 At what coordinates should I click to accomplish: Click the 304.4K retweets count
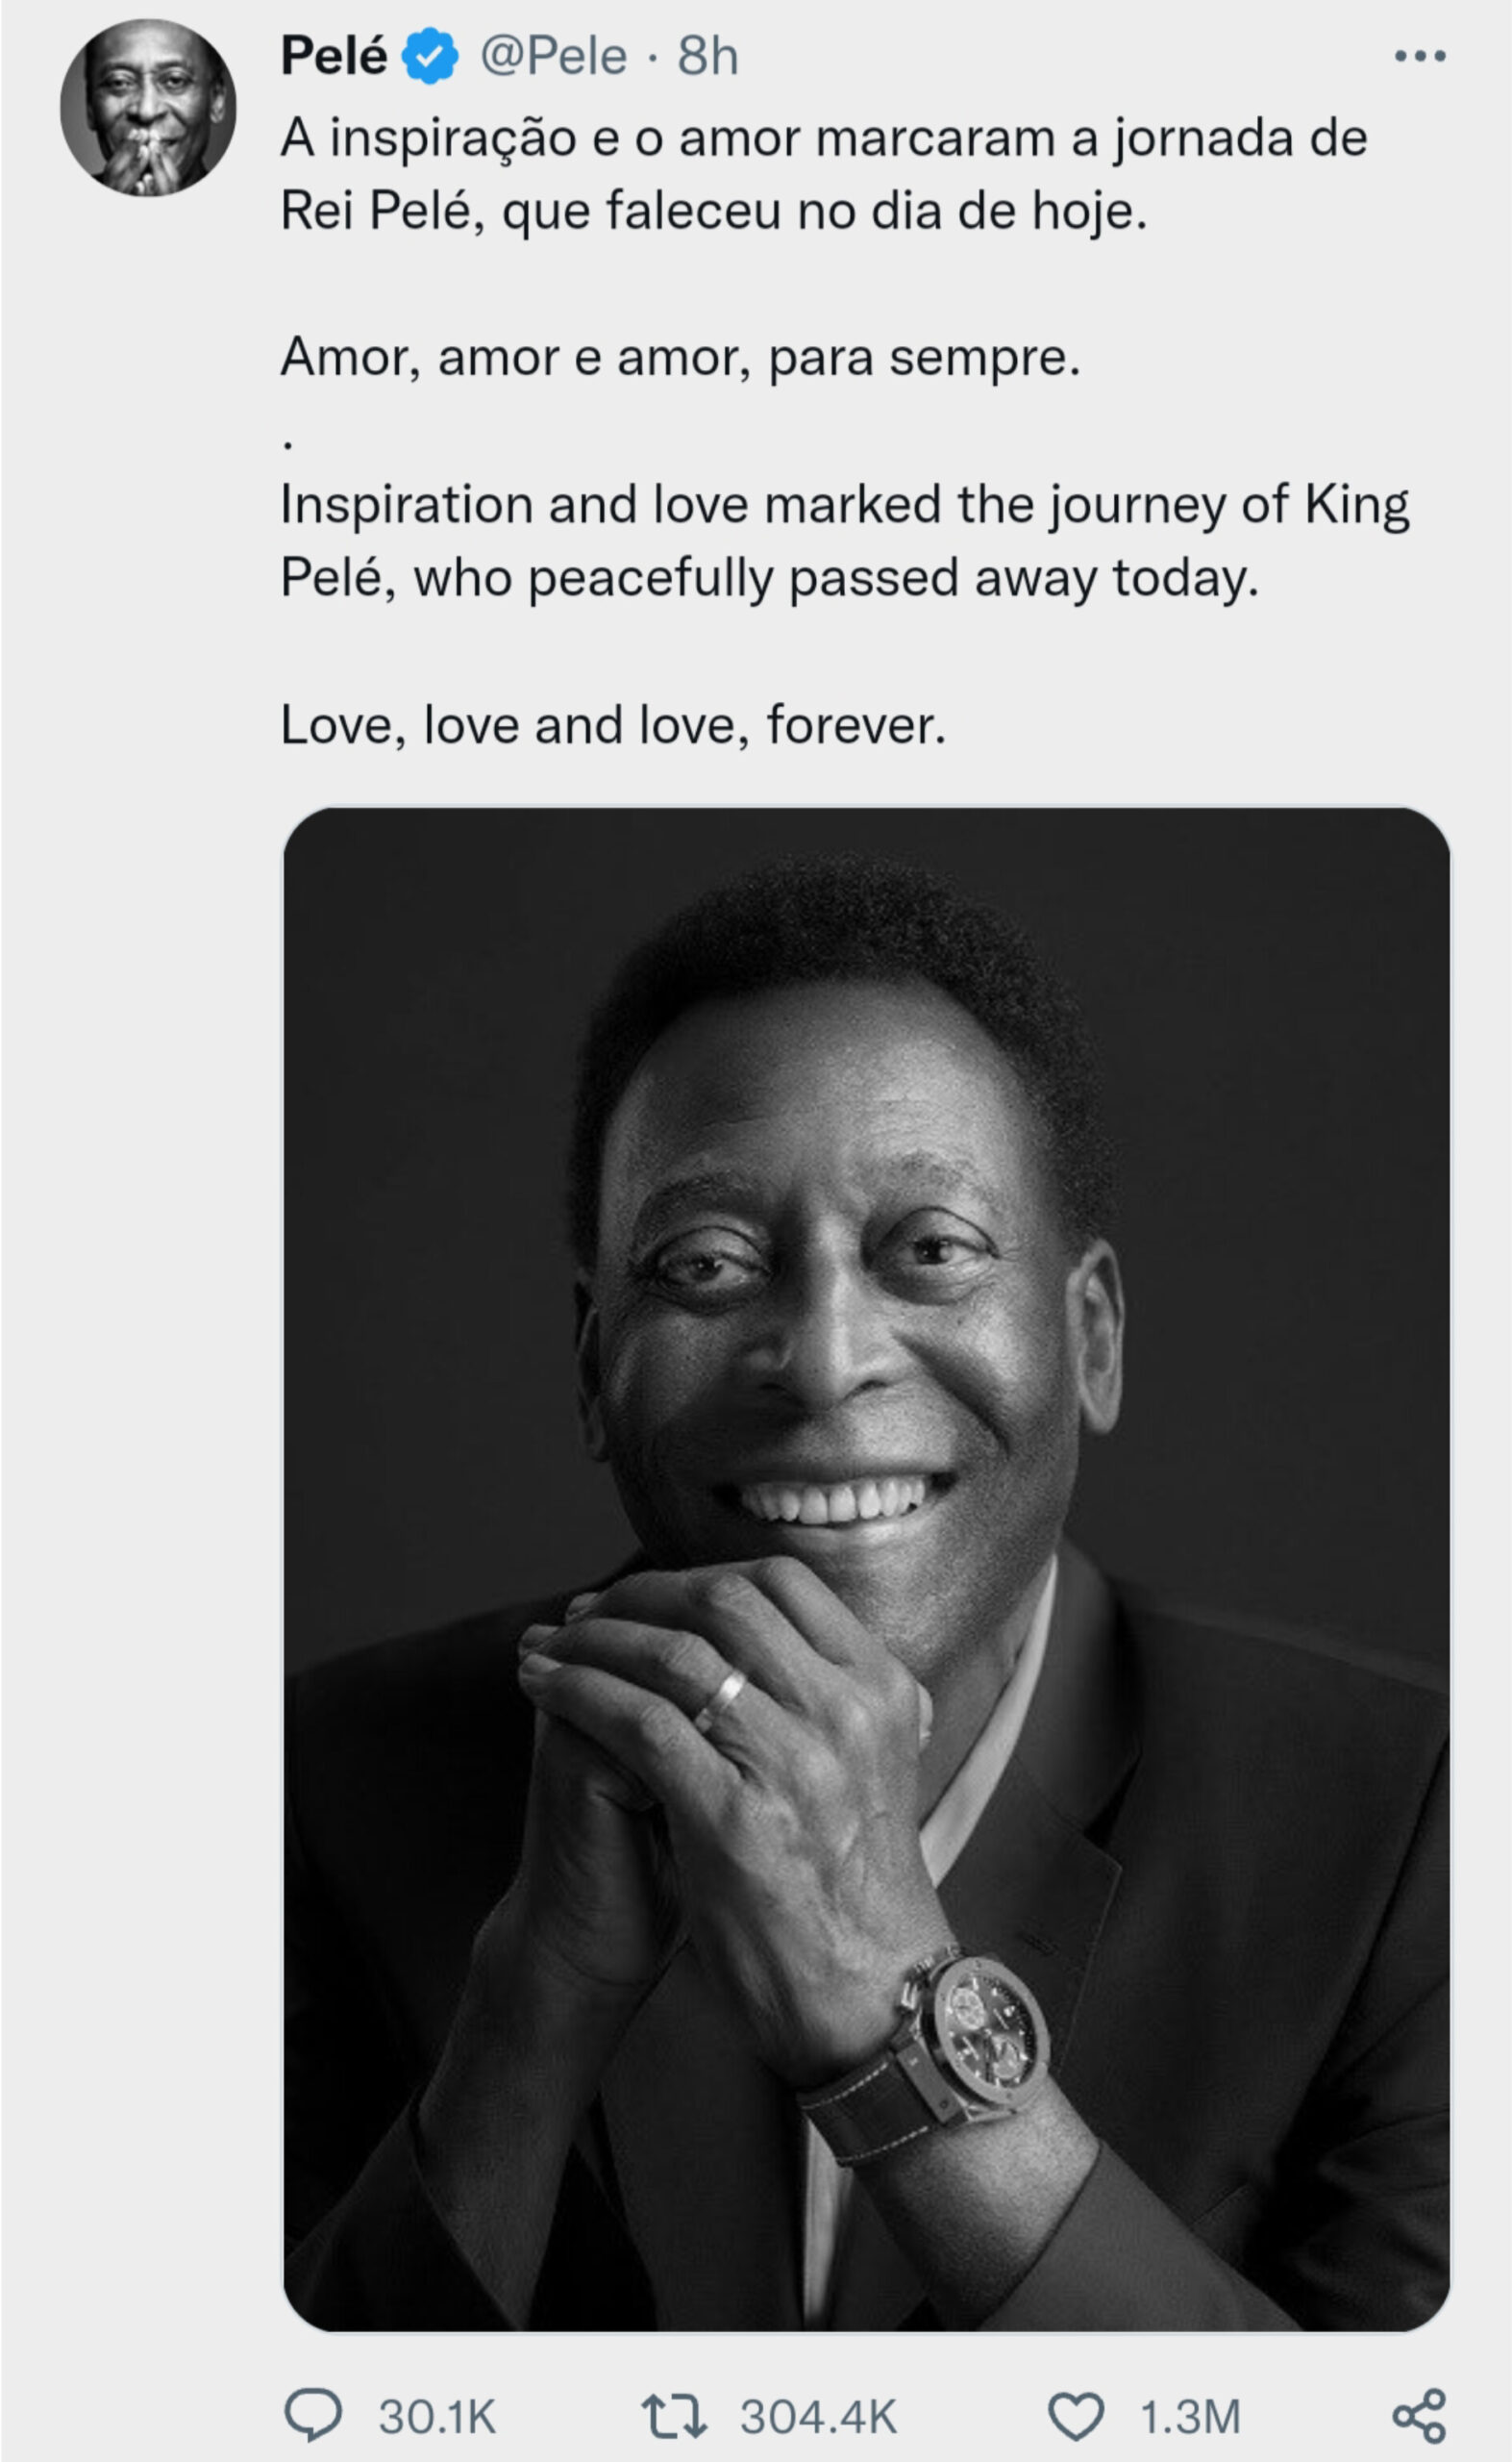[818, 2416]
